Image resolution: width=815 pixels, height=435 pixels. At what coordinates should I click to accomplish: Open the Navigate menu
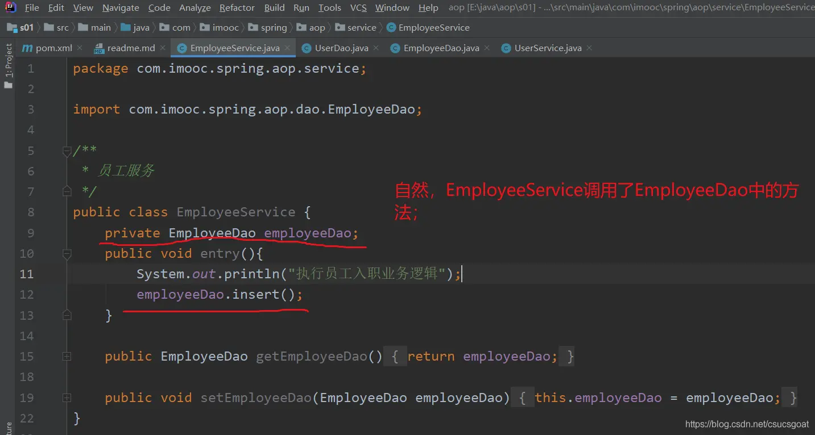click(121, 8)
